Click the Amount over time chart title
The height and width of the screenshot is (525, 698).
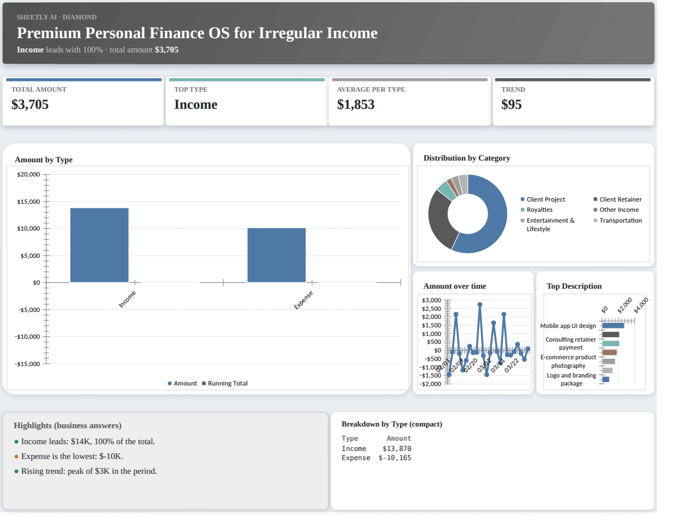(x=455, y=286)
